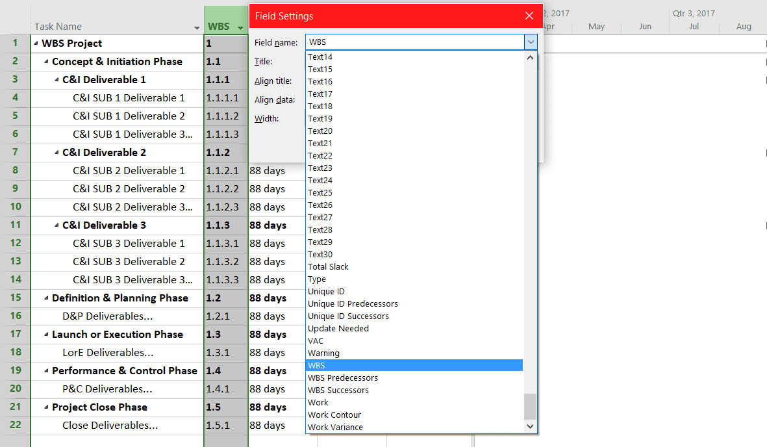Collapse C&I Deliverable 2 subtasks
Viewport: 767px width, 447px height.
[57, 152]
